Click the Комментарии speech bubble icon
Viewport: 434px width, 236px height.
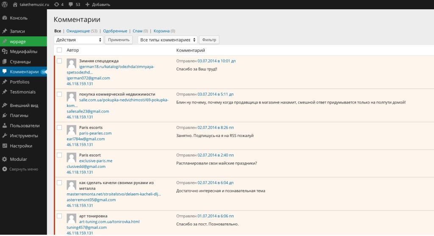5,71
